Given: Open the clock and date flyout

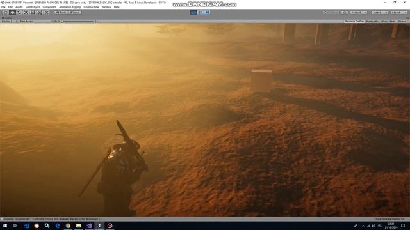Looking at the screenshot, I should pos(391,226).
